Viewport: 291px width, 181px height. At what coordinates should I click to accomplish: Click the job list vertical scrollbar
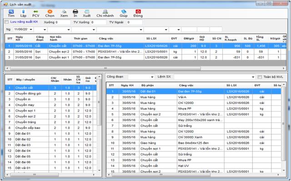pos(283,124)
